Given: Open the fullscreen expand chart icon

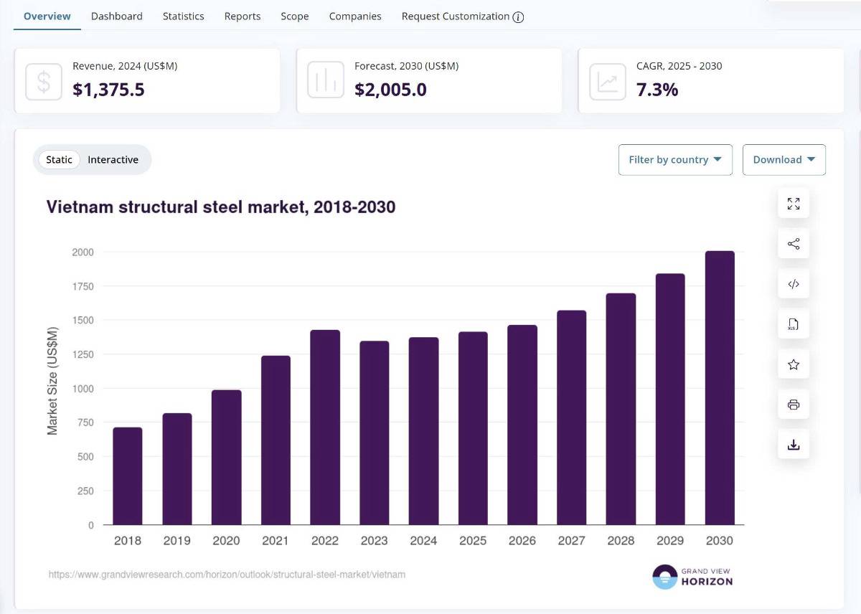Looking at the screenshot, I should tap(794, 204).
